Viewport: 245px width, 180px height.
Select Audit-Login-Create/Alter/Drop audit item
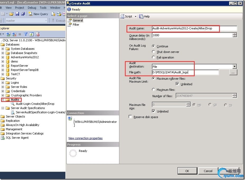(x=35, y=104)
